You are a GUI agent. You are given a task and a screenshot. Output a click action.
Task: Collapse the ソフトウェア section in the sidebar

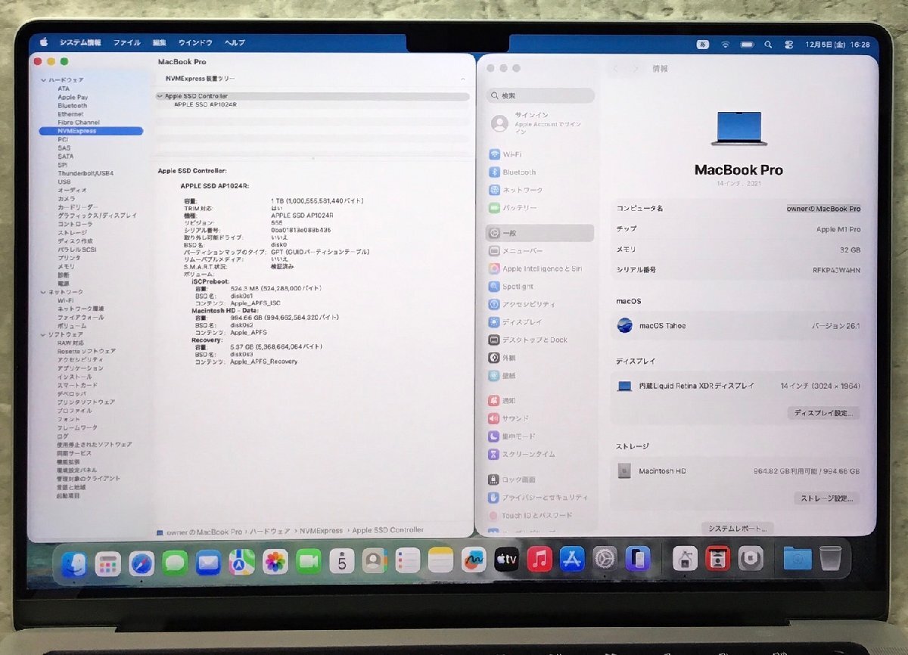click(x=43, y=334)
